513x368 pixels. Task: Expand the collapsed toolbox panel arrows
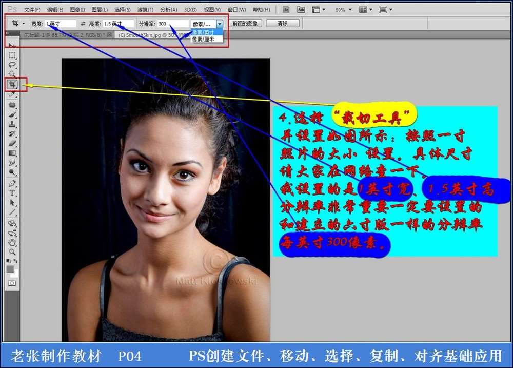[x=7, y=33]
